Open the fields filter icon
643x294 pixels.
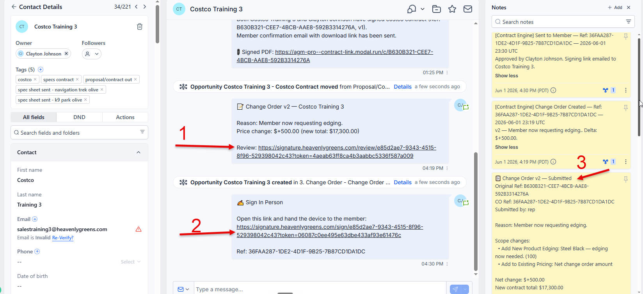point(142,132)
